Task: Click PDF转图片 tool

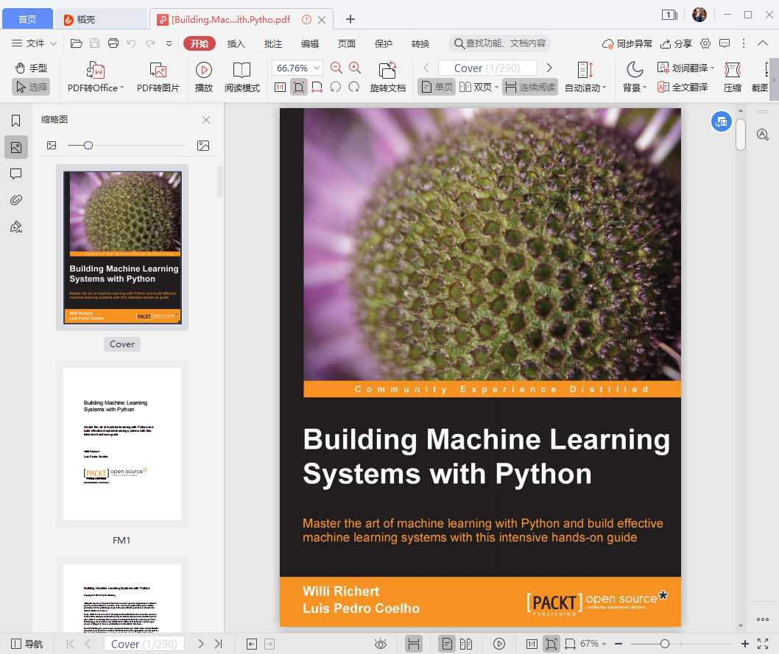Action: coord(158,77)
